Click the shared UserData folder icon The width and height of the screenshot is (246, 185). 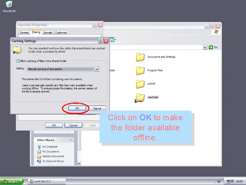tap(140, 98)
